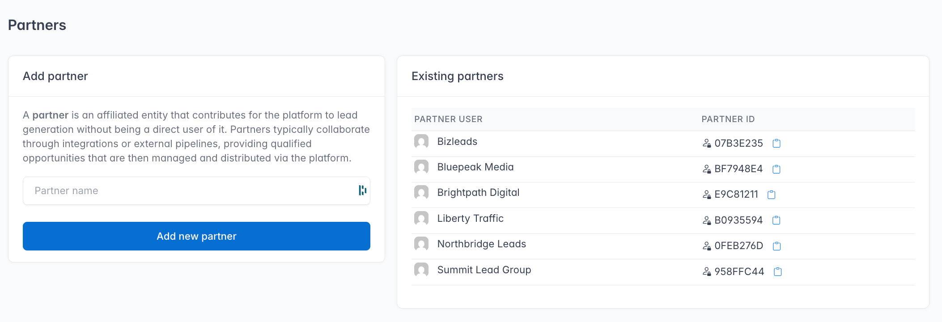The height and width of the screenshot is (322, 942).
Task: Copy Liberty Traffic's partner ID
Action: coord(777,220)
